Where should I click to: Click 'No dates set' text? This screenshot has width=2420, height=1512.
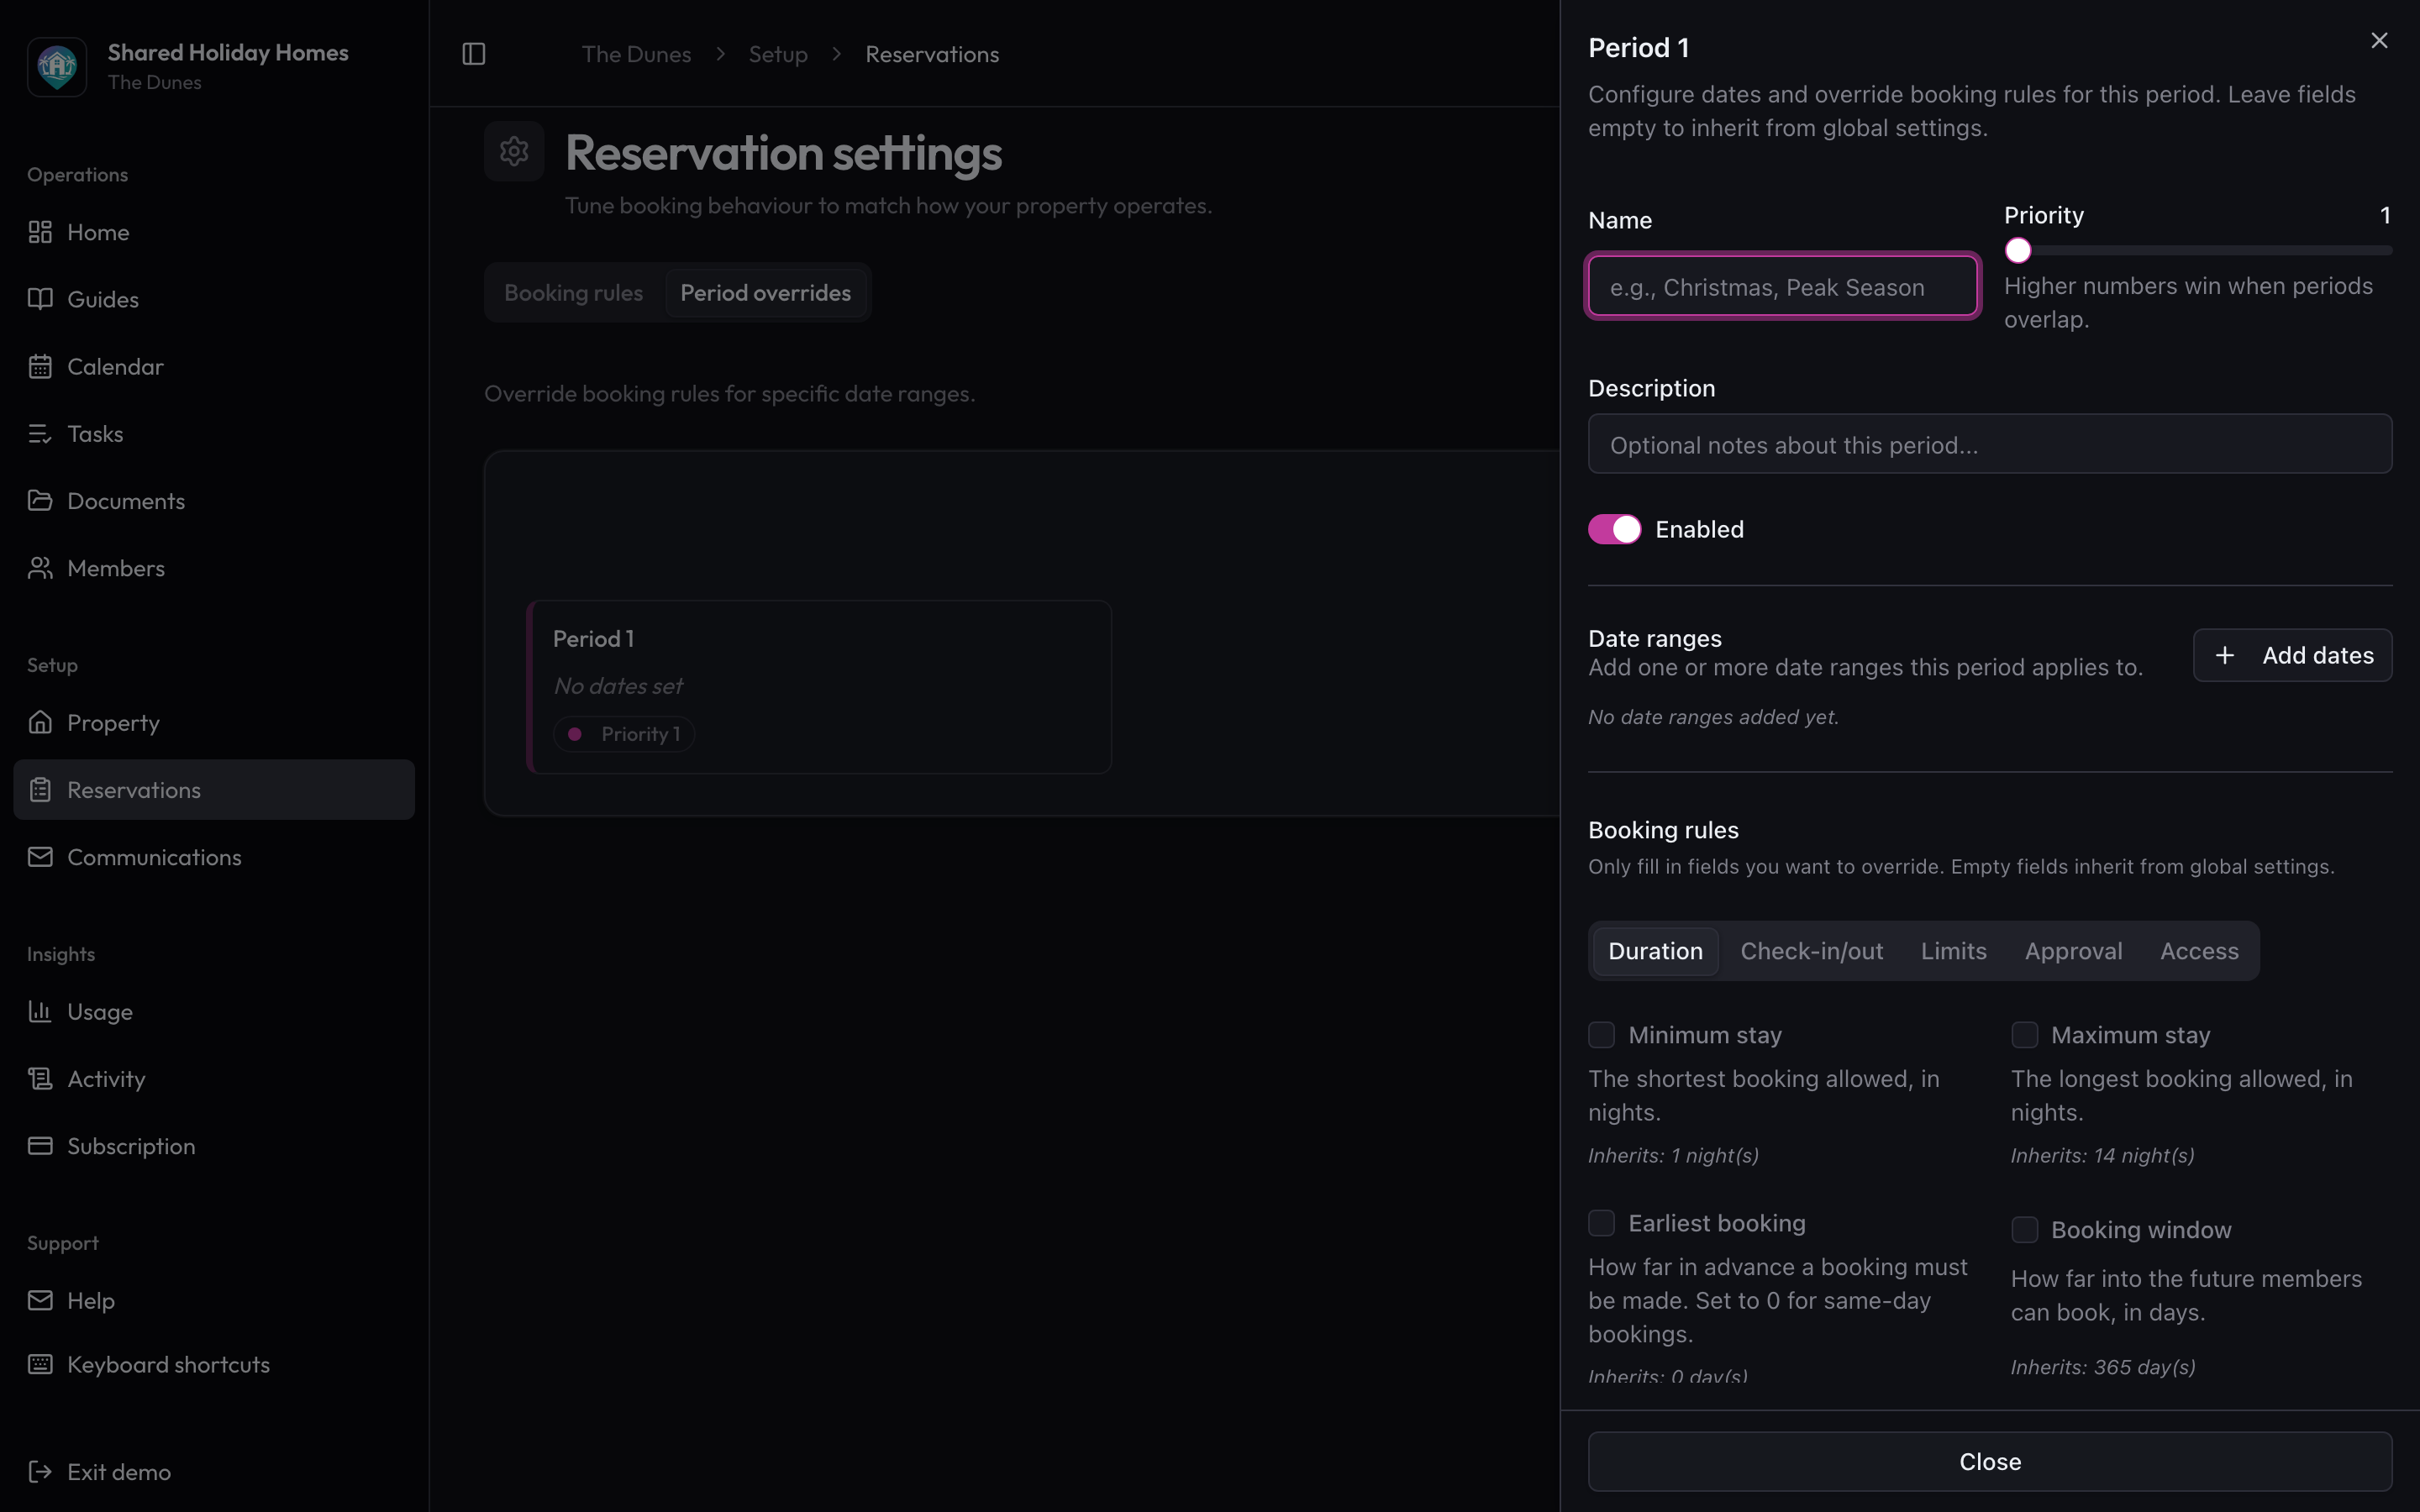click(618, 686)
